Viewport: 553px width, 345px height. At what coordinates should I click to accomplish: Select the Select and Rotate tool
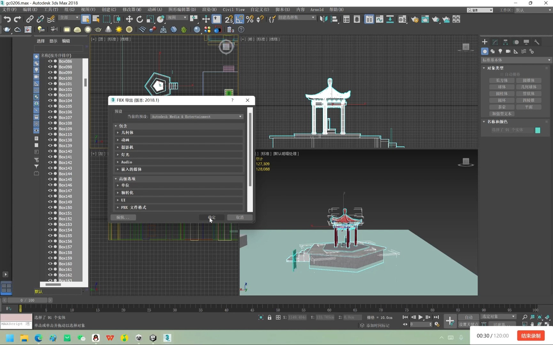tap(140, 19)
